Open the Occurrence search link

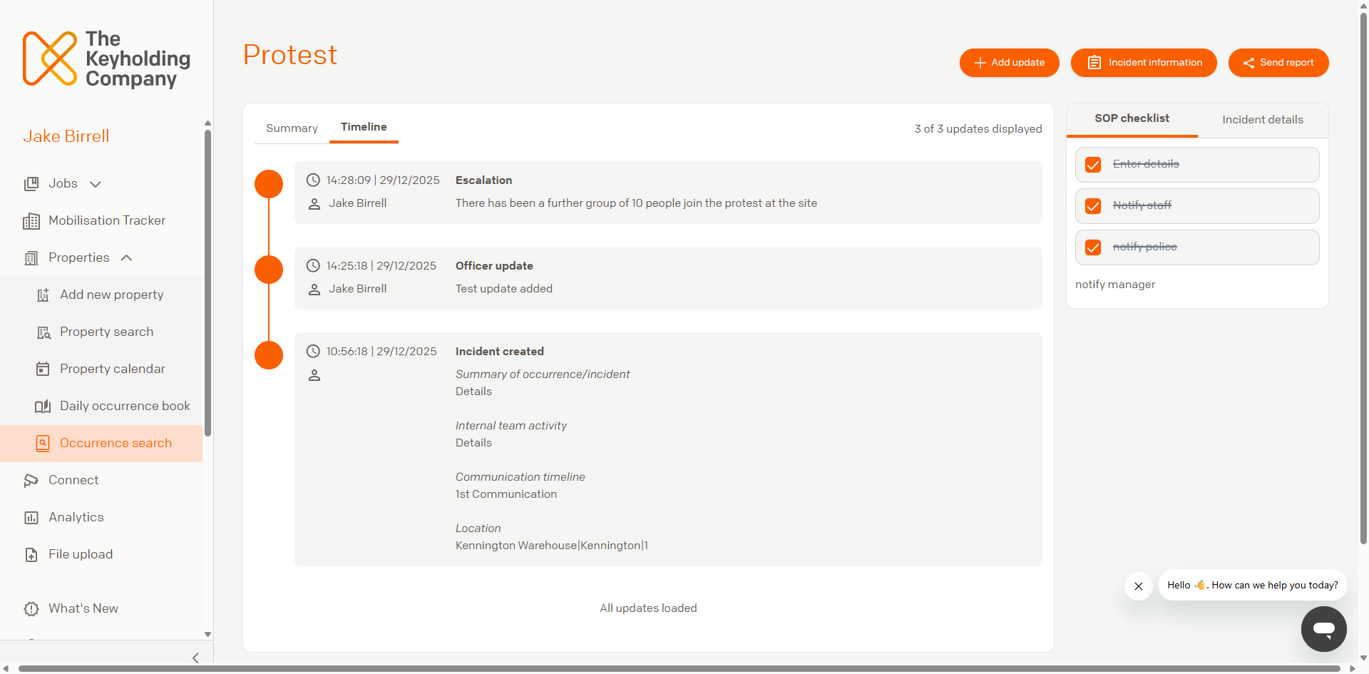(x=101, y=444)
